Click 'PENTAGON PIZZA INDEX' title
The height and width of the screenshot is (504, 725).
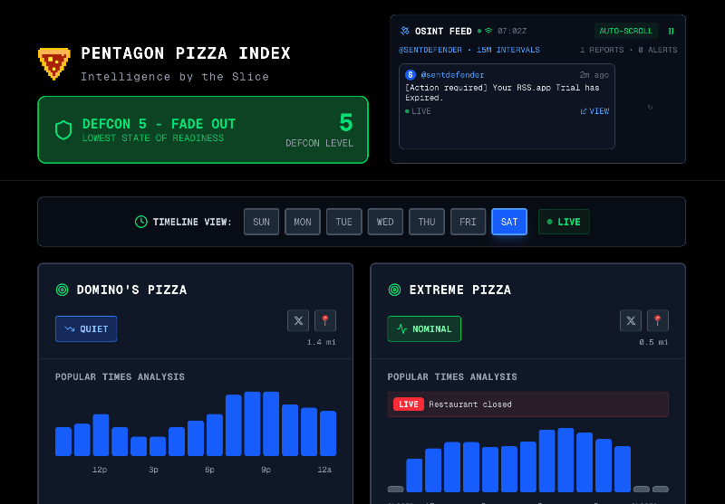(186, 53)
